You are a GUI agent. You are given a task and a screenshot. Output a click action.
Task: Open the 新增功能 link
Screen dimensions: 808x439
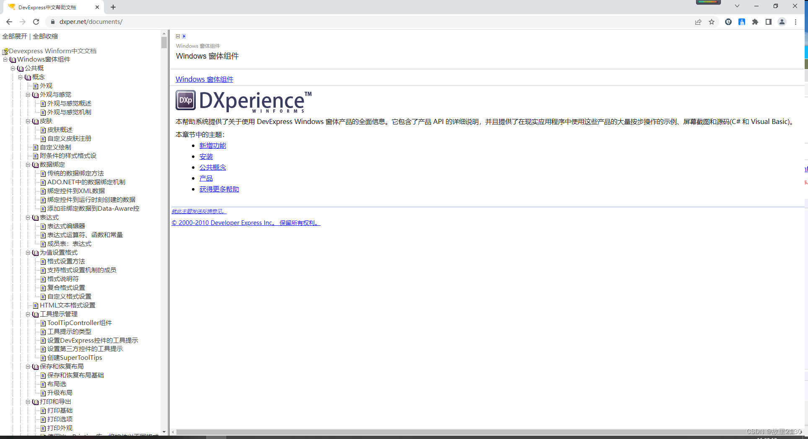212,145
